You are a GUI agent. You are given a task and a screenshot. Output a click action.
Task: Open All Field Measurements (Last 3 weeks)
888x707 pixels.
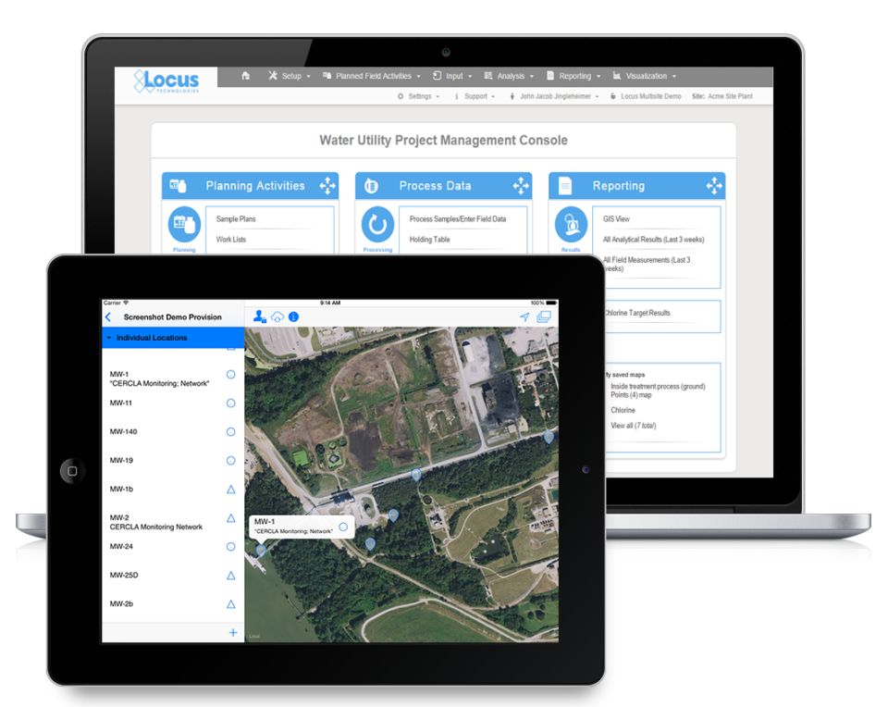pos(647,264)
